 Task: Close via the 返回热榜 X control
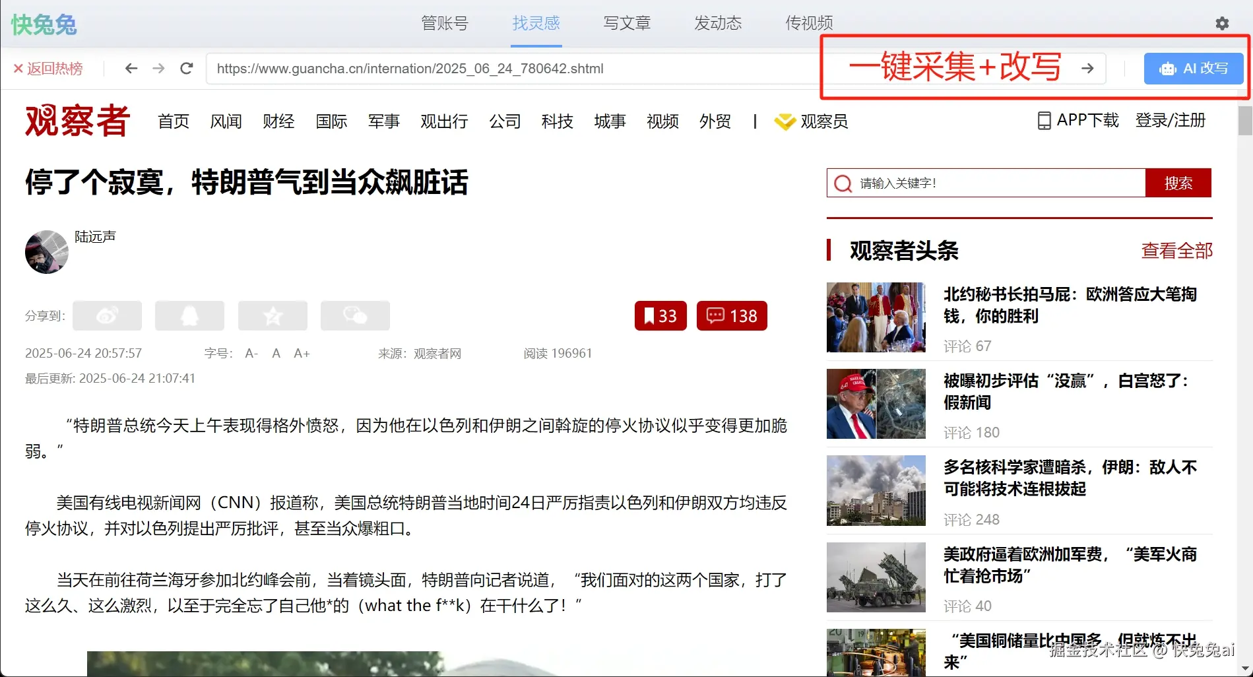coord(17,68)
